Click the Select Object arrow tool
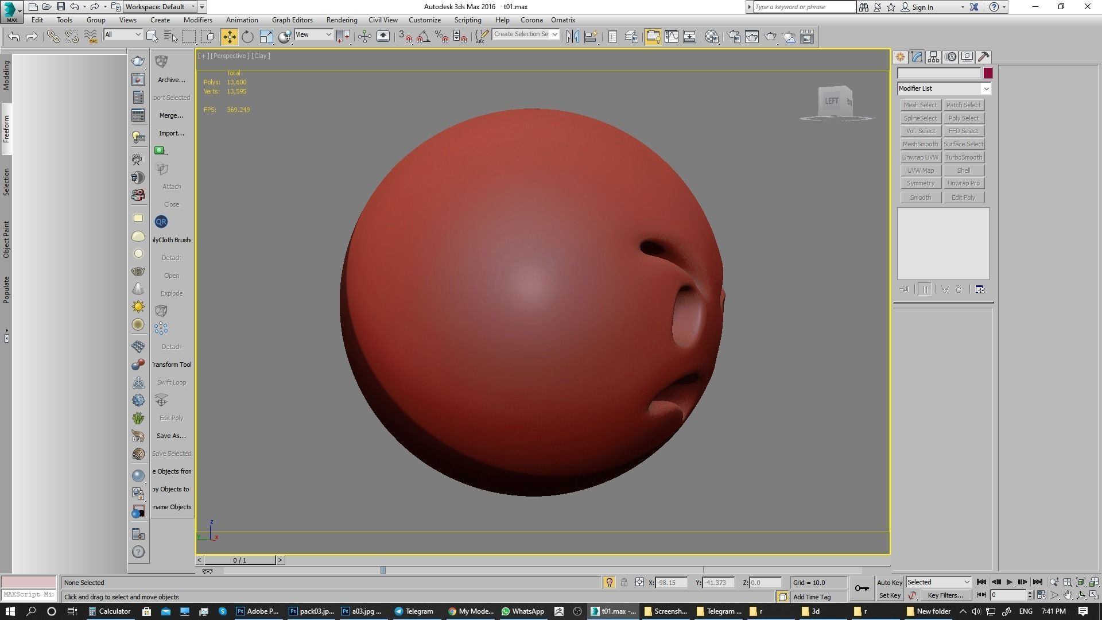 152,37
